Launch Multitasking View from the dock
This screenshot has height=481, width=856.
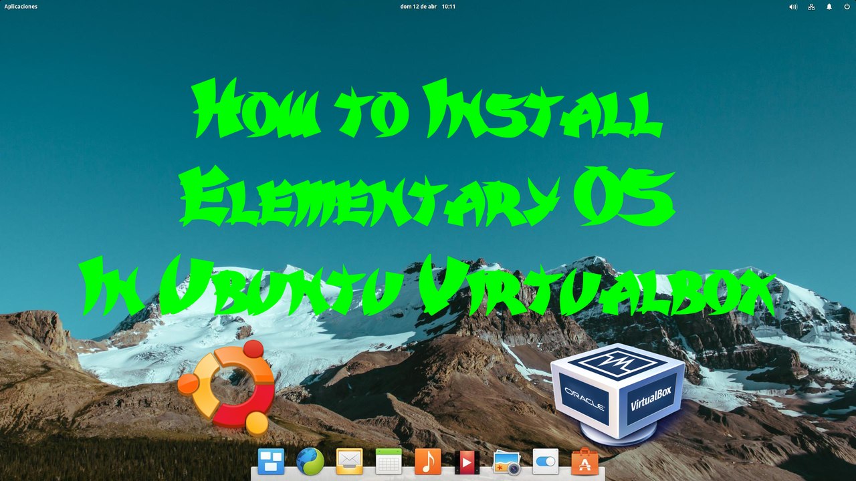[271, 461]
